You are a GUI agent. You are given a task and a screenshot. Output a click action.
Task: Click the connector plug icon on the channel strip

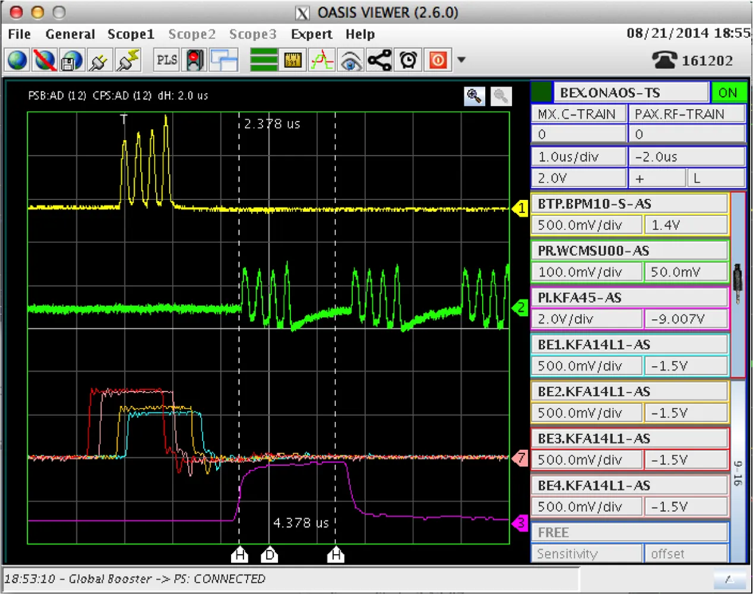pos(738,284)
